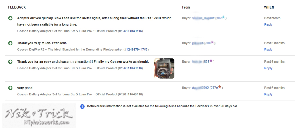This screenshot has width=295, height=131.
Task: Reply to the 'easy and pleasant transaction' feedback
Action: point(268,68)
